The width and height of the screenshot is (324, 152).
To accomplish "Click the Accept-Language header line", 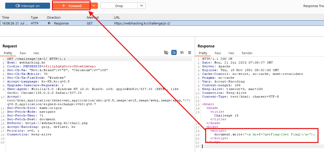I will click(x=38, y=81).
